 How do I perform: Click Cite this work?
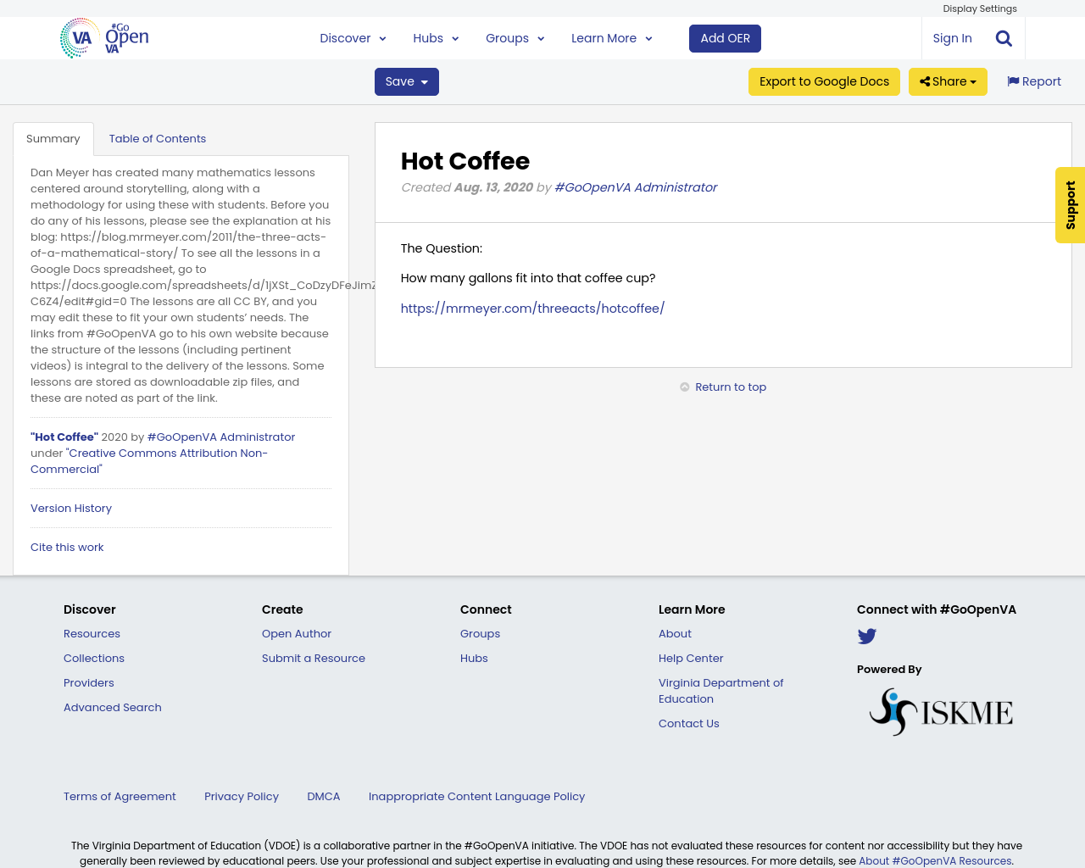click(67, 547)
